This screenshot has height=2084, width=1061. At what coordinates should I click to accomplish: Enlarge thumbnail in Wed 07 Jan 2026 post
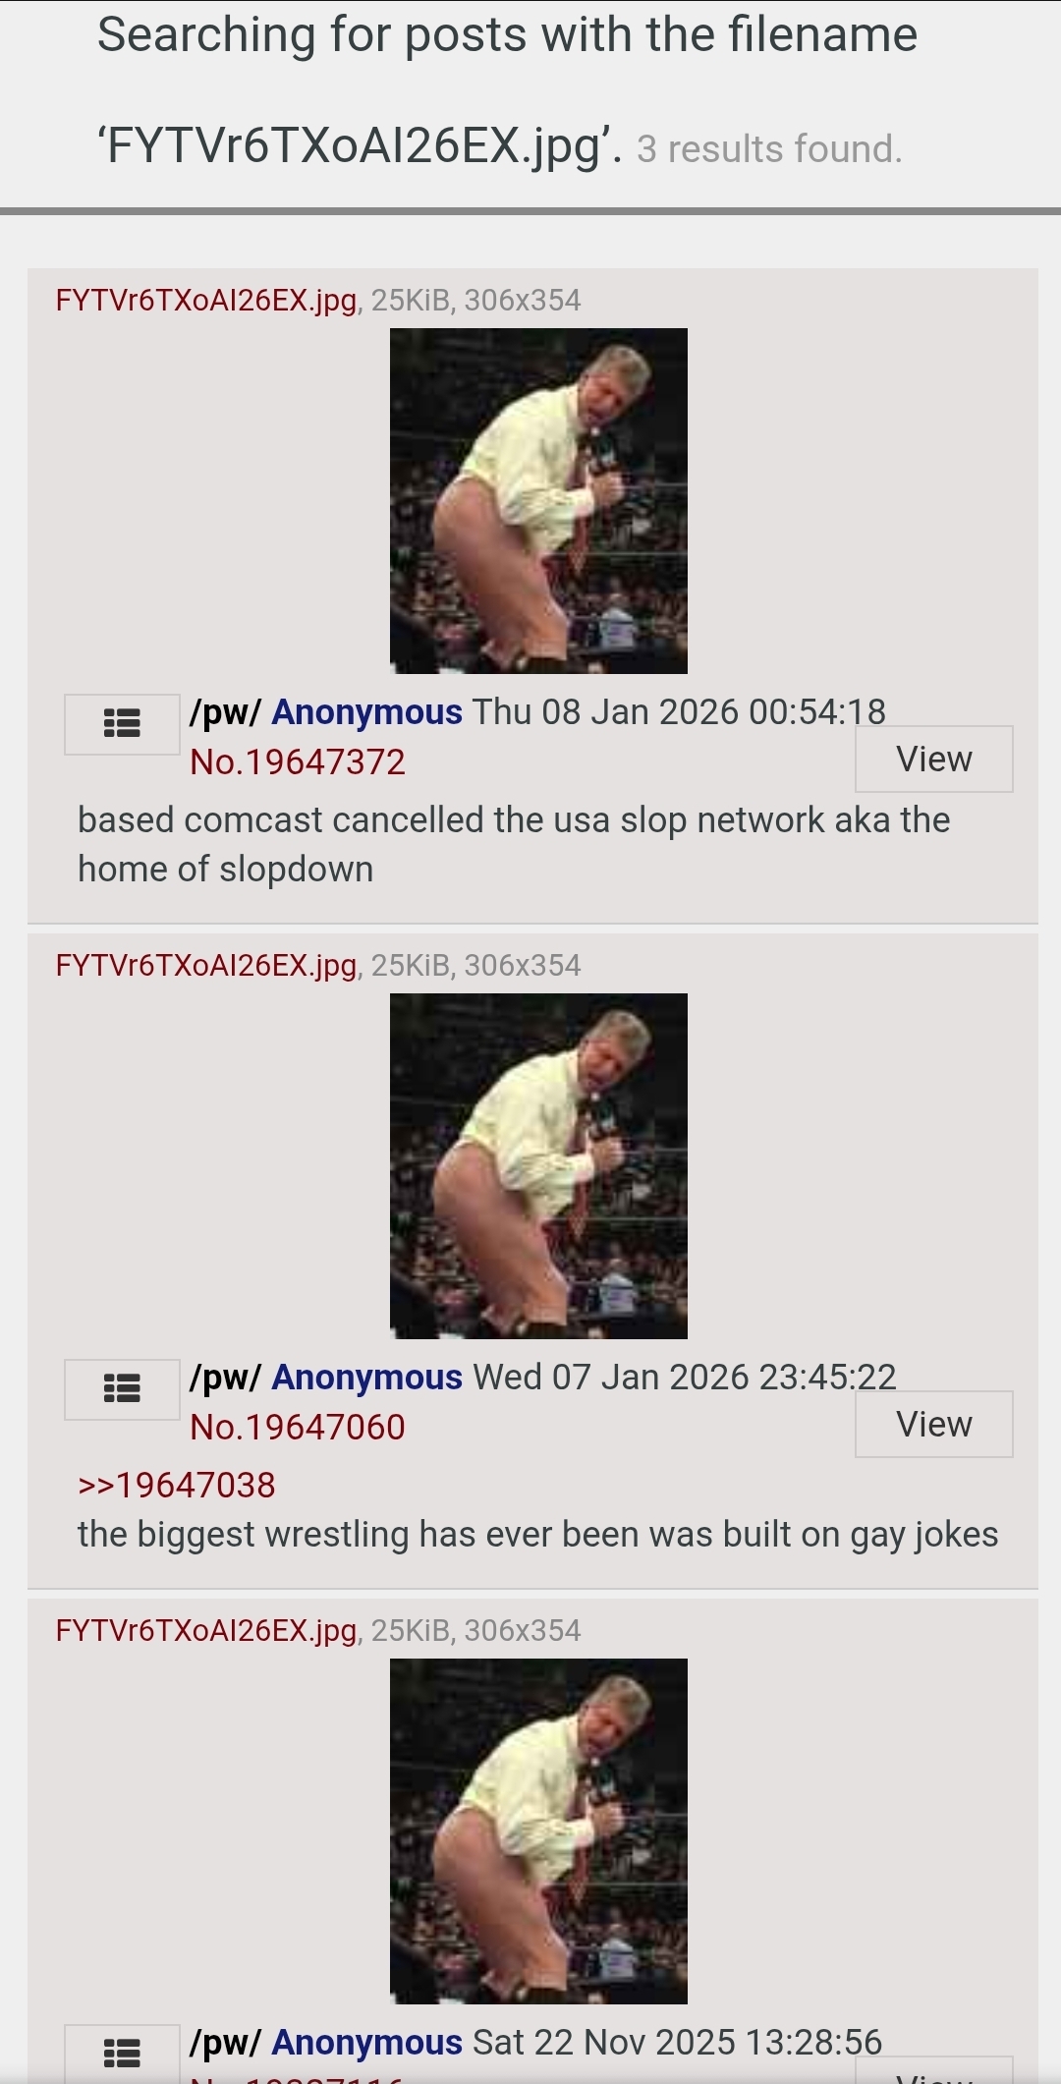[x=538, y=1166]
